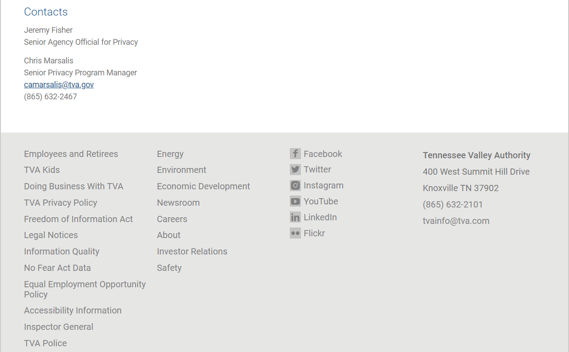Click the Instagram camera icon

(295, 185)
